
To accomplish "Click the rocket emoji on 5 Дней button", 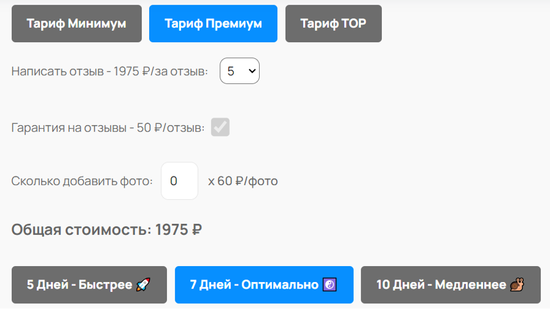I will pyautogui.click(x=143, y=285).
